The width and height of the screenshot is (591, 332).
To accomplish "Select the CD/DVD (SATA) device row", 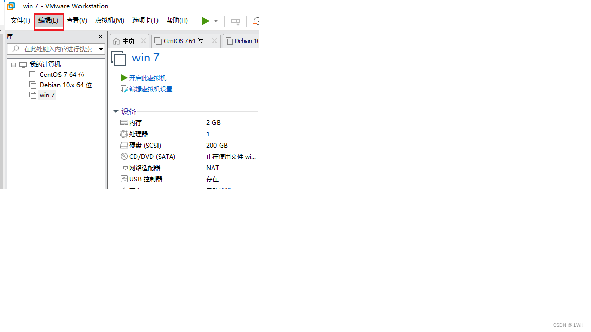I will pyautogui.click(x=188, y=157).
